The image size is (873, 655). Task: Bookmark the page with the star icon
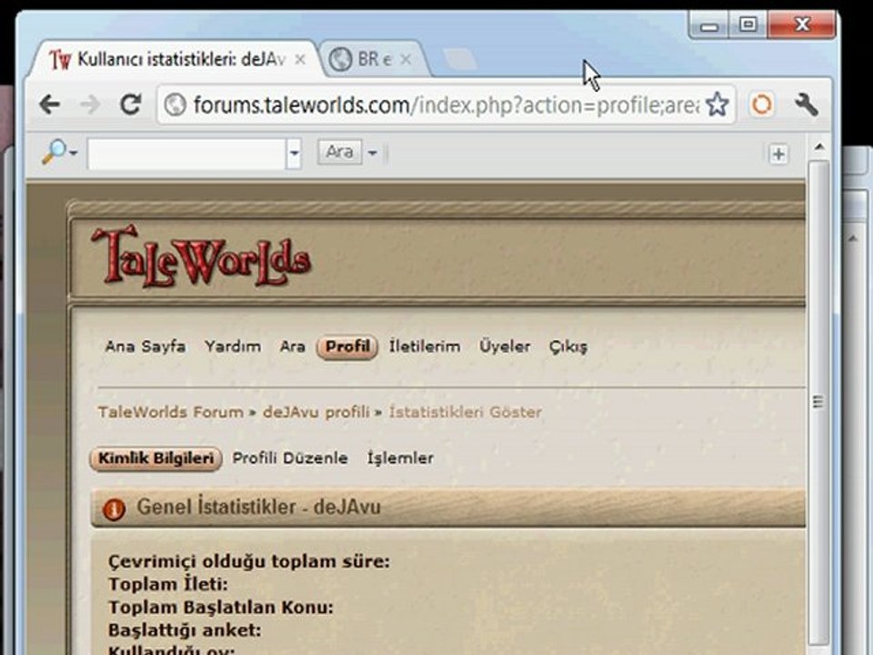coord(717,104)
